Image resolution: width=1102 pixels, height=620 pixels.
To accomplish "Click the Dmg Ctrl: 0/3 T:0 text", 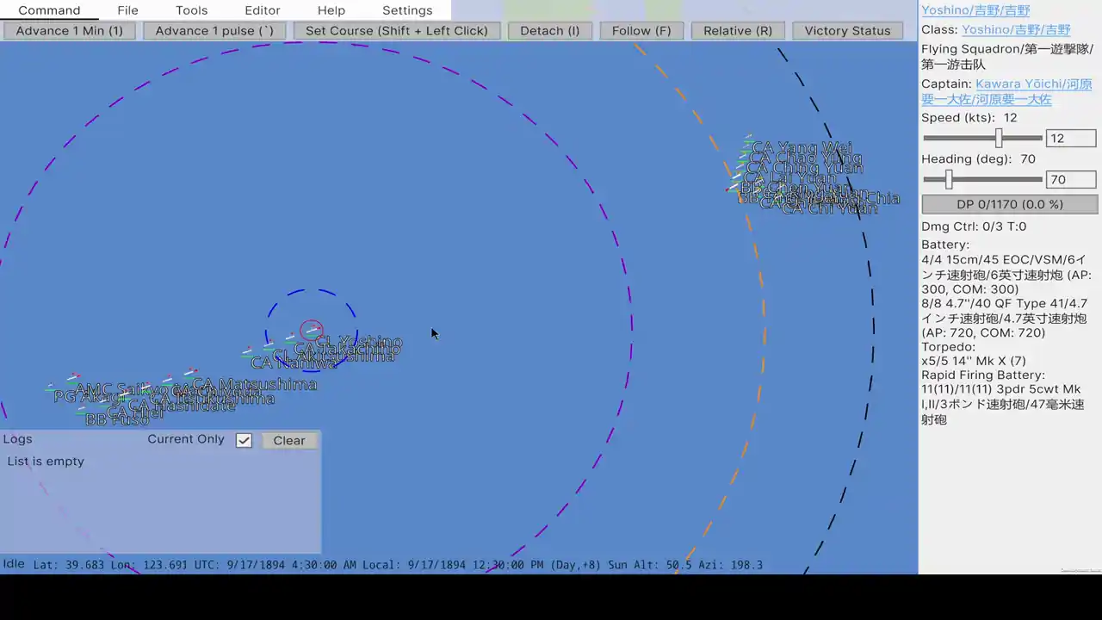I will [974, 226].
